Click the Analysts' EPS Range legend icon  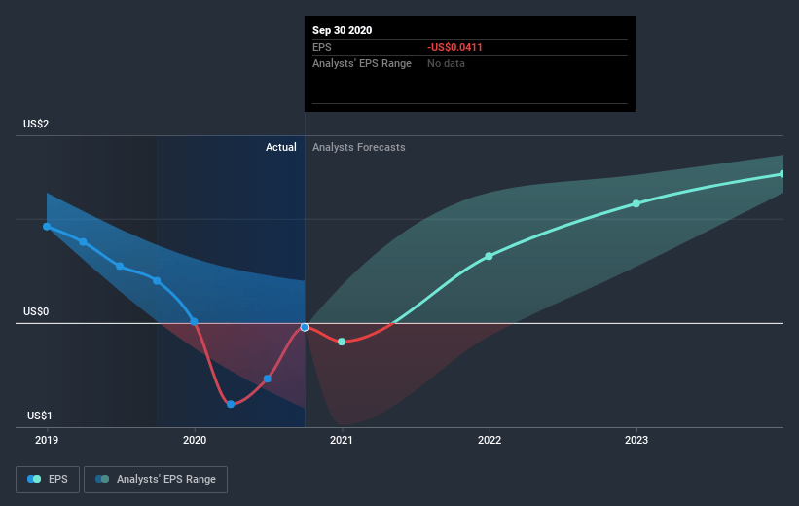[x=102, y=479]
